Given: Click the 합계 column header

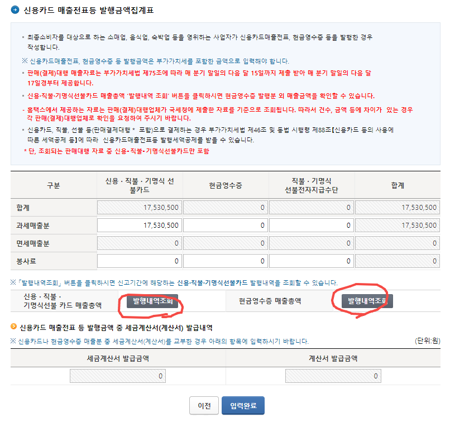Looking at the screenshot, I should pyautogui.click(x=398, y=185).
